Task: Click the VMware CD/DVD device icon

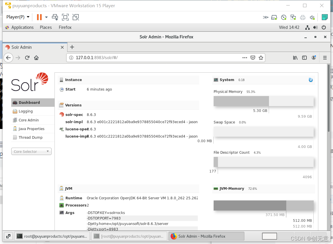Action: click(x=283, y=17)
